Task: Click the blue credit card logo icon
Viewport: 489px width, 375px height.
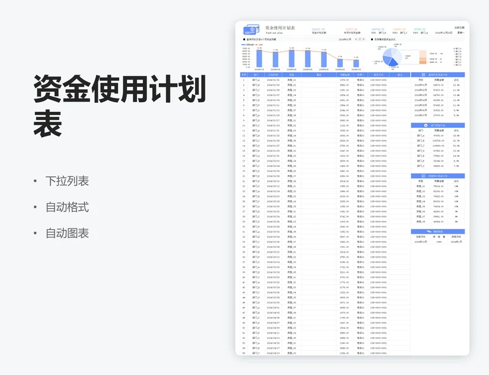Action: point(251,29)
